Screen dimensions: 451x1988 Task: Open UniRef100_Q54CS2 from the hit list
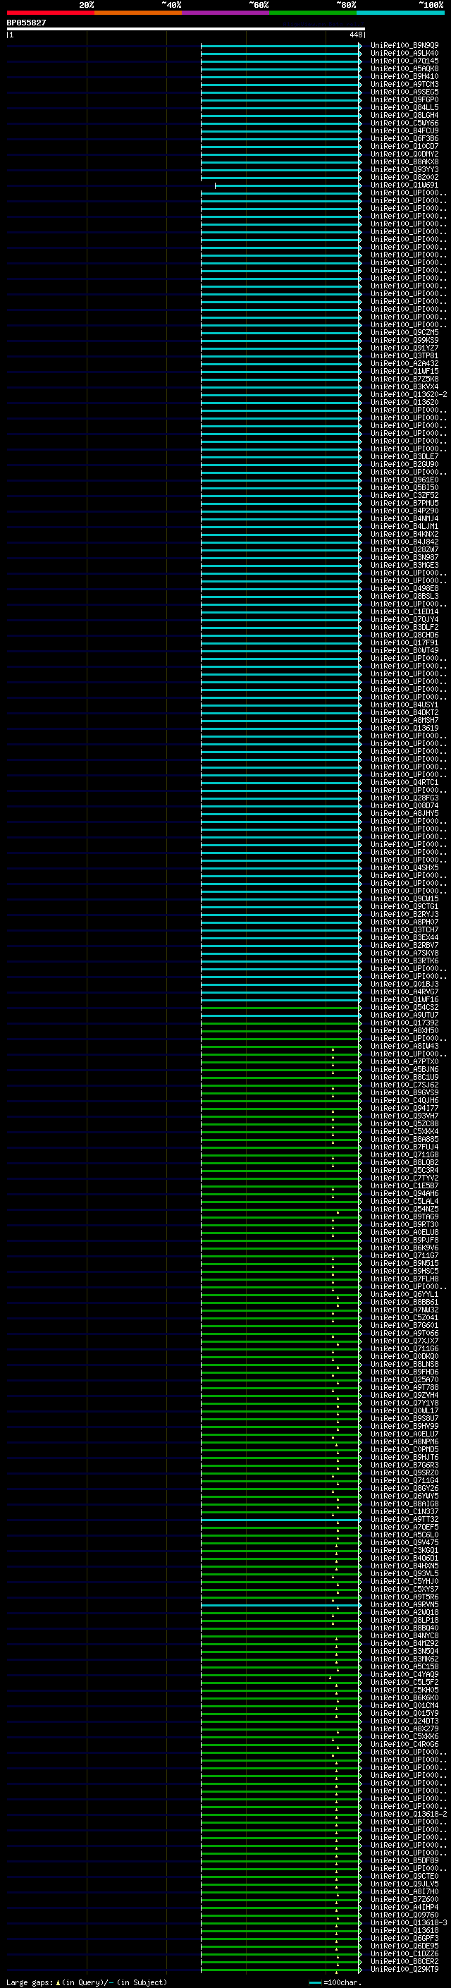[x=404, y=1007]
